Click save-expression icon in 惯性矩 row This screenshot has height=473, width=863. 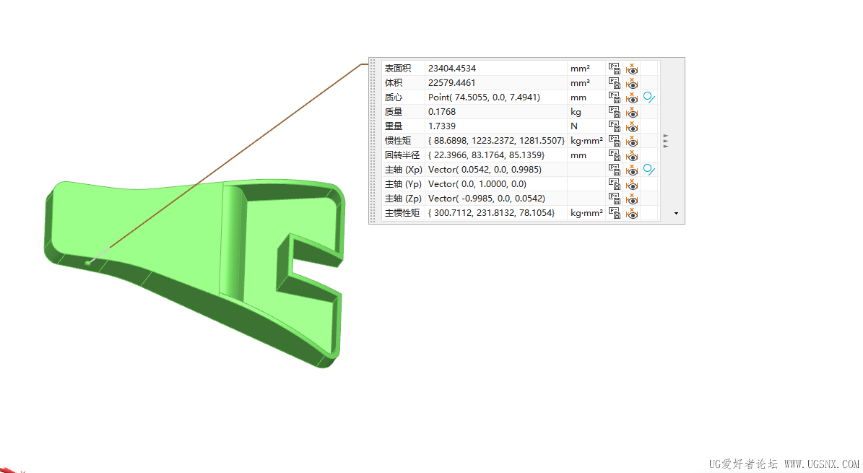coord(615,140)
